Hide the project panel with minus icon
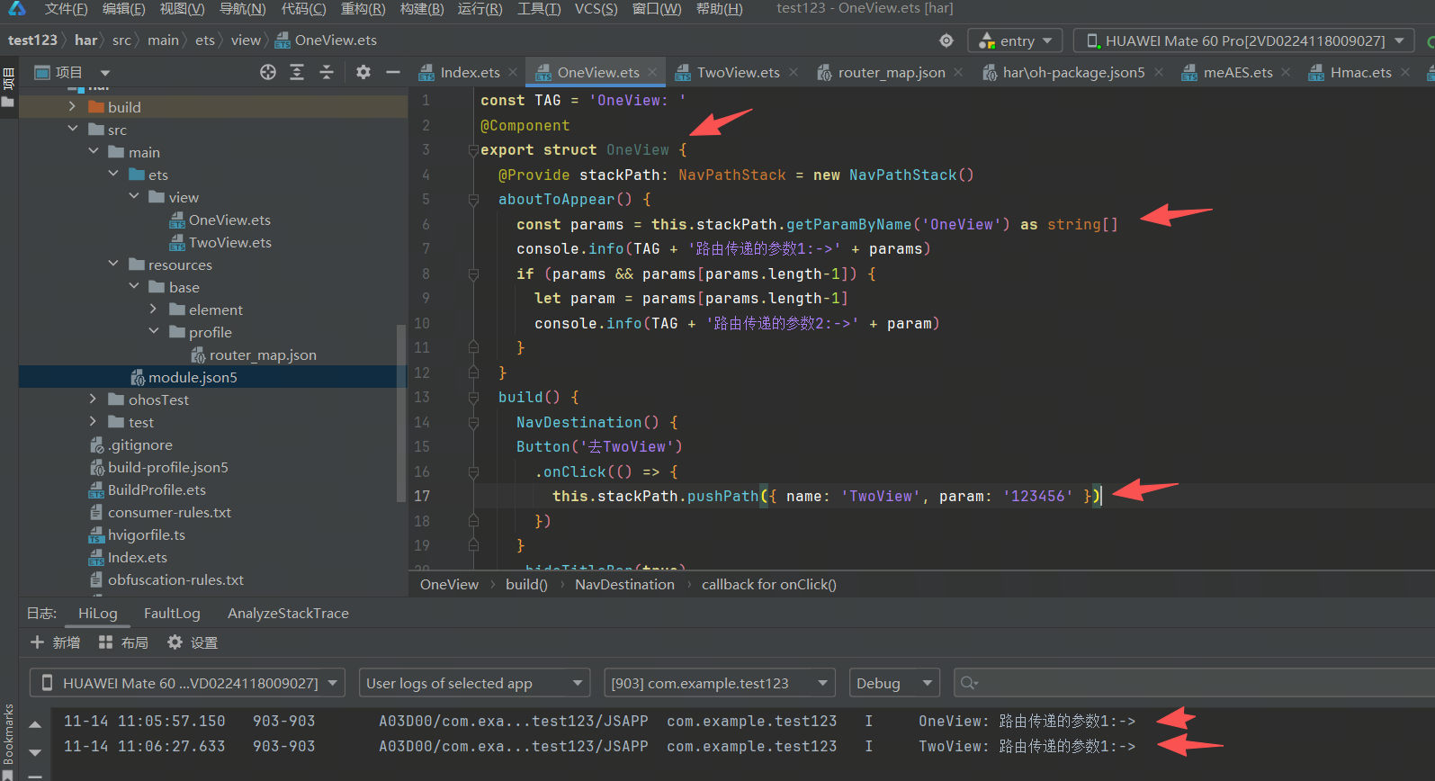Viewport: 1435px width, 781px height. (x=392, y=72)
